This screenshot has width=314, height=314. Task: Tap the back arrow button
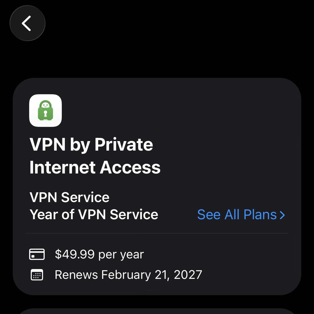[x=27, y=23]
